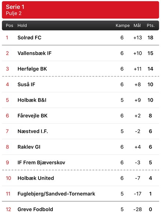This screenshot has width=161, height=216.
Task: Open Herfølge BK team entry
Action: pos(80,69)
